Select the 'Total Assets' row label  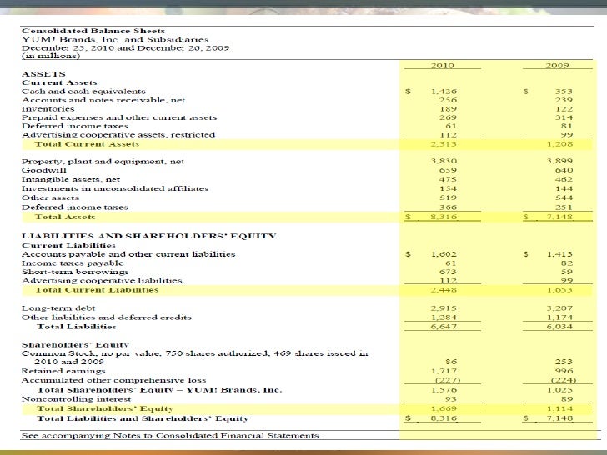coord(65,217)
